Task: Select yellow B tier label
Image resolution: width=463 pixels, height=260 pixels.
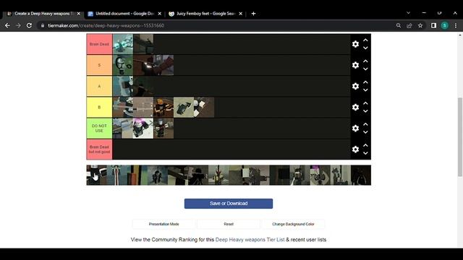Action: [99, 108]
